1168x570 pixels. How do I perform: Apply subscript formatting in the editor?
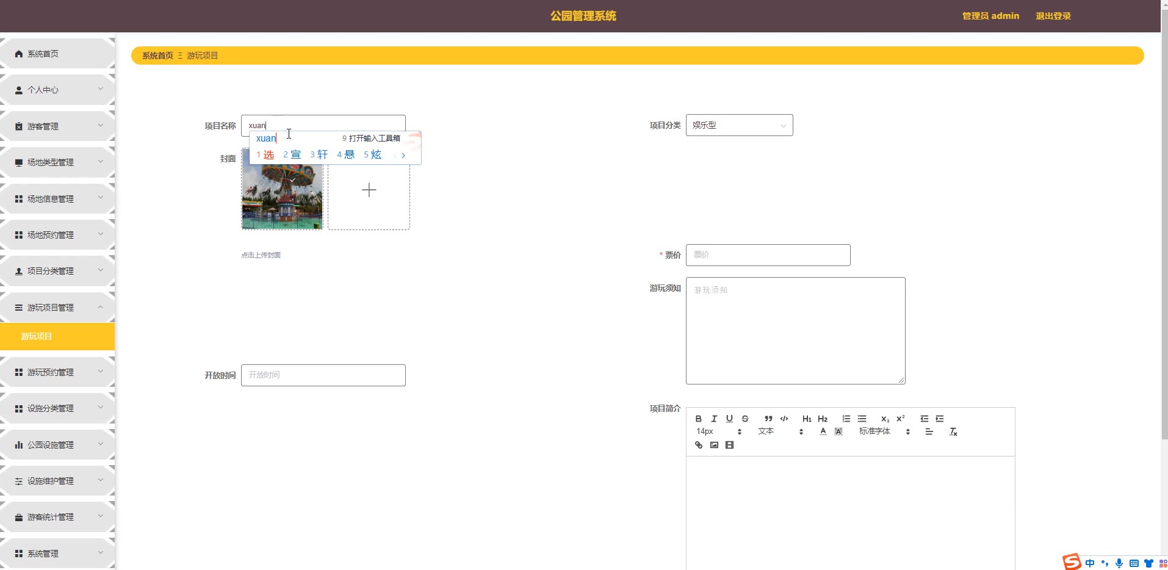885,419
